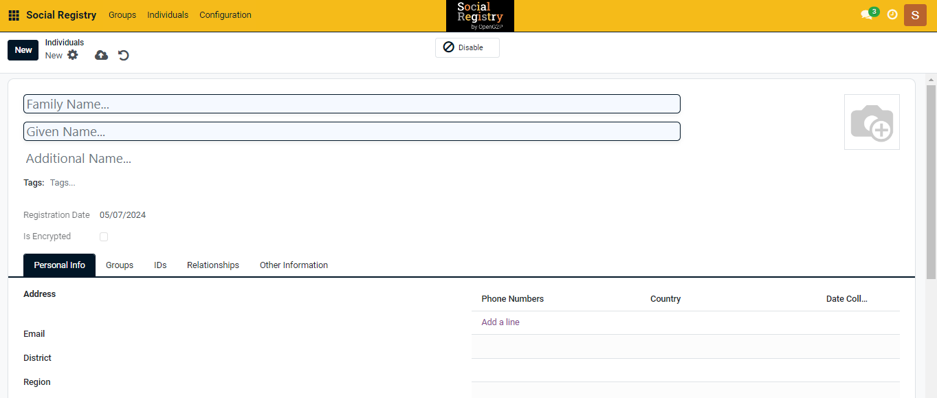The width and height of the screenshot is (937, 398).
Task: Click Add a line under Phone Numbers
Action: tap(500, 322)
